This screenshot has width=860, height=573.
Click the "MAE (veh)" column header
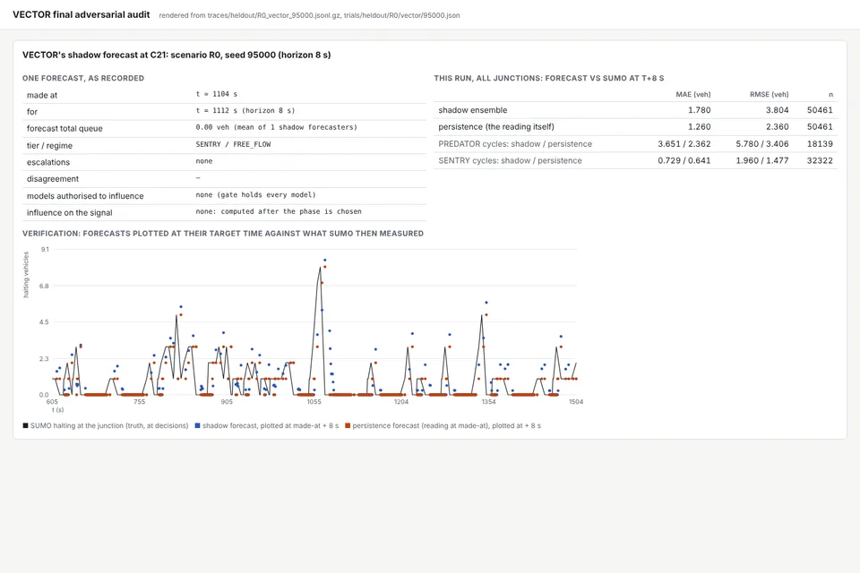(x=693, y=94)
